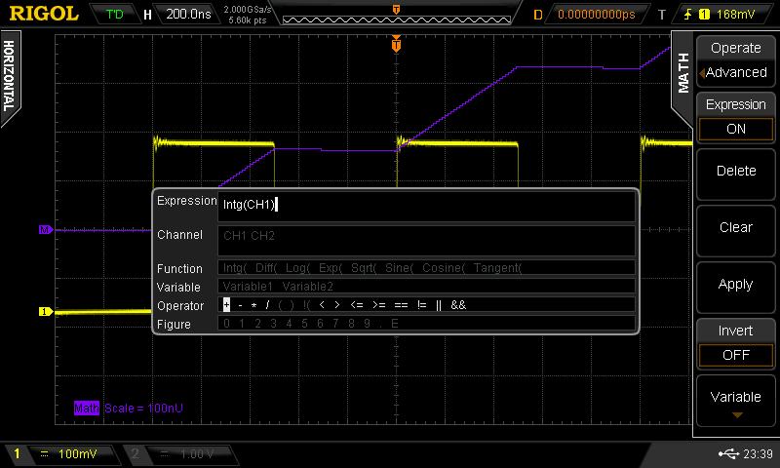780x468 pixels.
Task: Select the || logical OR operator
Action: [438, 305]
